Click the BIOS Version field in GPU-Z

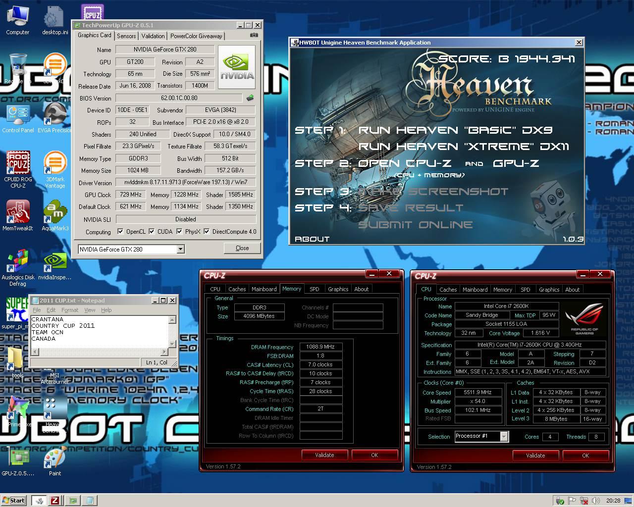point(179,98)
